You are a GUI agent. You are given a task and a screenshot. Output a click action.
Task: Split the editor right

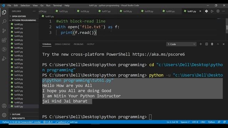pyautogui.click(x=218, y=11)
